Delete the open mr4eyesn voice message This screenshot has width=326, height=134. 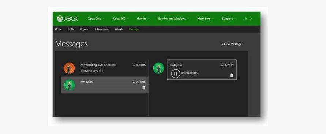231,75
